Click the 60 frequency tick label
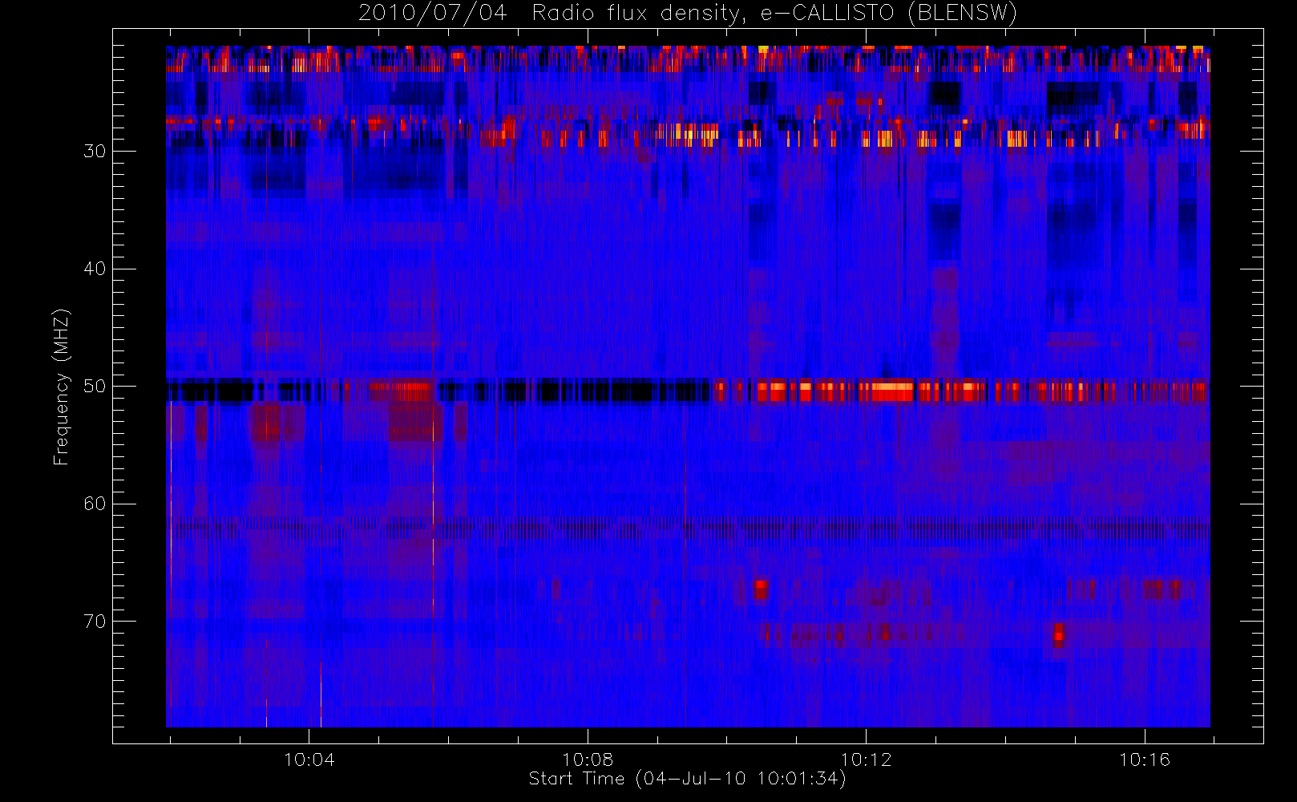Image resolution: width=1297 pixels, height=802 pixels. (x=95, y=504)
